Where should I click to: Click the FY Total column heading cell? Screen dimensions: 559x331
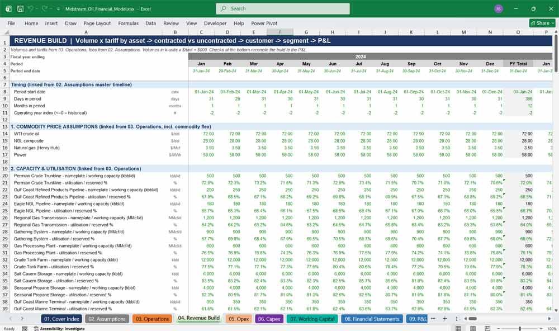click(518, 64)
